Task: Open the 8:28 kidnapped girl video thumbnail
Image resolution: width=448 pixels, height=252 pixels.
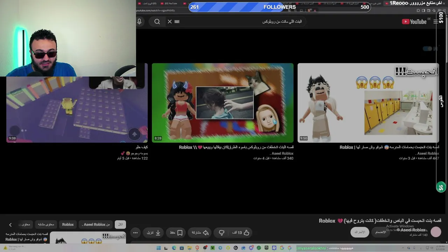Action: [223, 103]
